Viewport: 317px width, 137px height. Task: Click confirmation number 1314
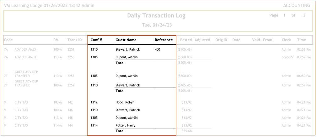coord(94,125)
